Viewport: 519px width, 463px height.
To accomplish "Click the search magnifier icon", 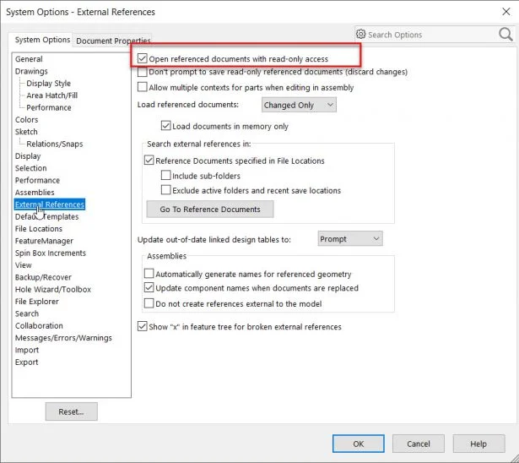I will click(x=505, y=35).
